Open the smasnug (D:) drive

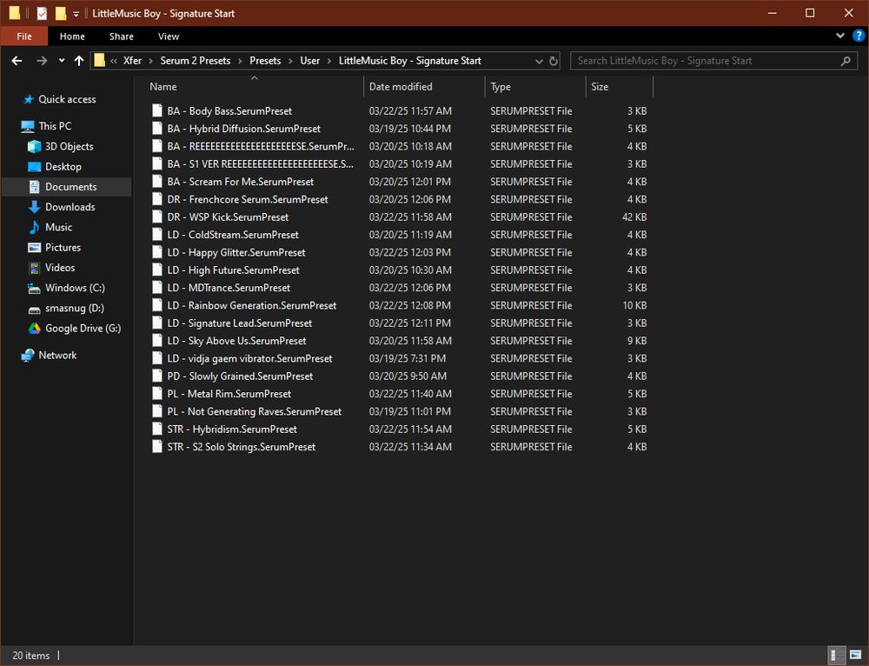tap(74, 309)
